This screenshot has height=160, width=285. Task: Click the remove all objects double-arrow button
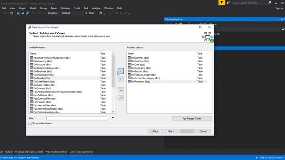click(121, 98)
